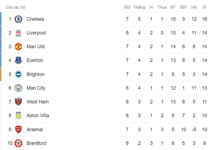The width and height of the screenshot is (211, 150).
Task: Open the Chelsea team name link
Action: (x=35, y=19)
